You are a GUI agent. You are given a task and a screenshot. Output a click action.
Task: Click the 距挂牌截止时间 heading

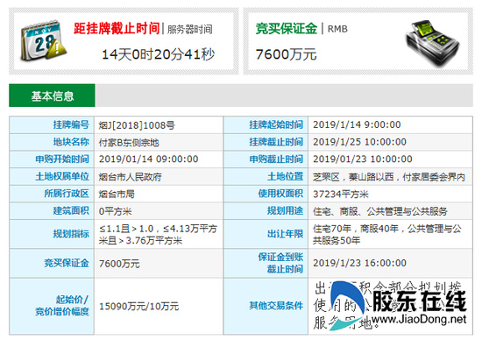(117, 28)
